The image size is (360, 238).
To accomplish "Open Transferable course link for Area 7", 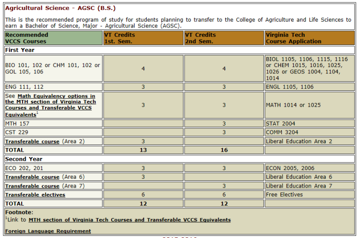I will click(32, 186).
